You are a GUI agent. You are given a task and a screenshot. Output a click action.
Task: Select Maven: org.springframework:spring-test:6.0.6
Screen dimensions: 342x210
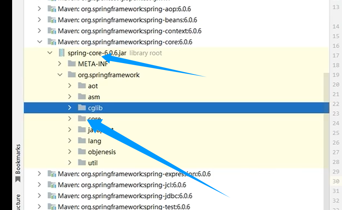(124, 206)
